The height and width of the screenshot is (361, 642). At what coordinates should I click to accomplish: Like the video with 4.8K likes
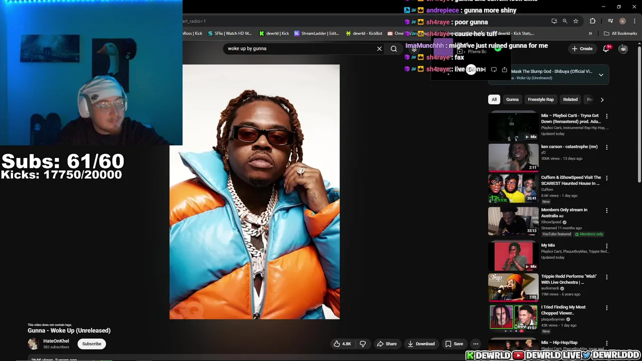tap(342, 344)
